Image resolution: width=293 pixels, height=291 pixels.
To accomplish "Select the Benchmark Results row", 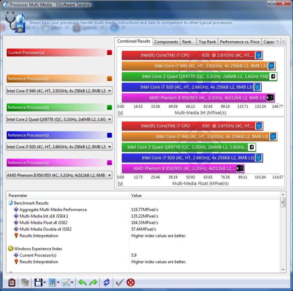I will pos(143,203).
